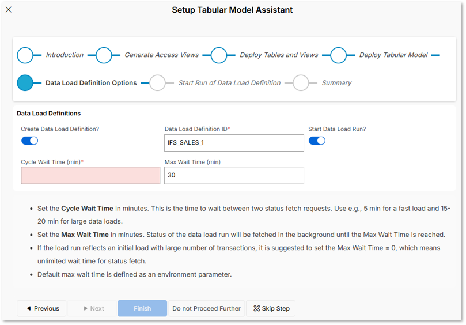Image resolution: width=466 pixels, height=325 pixels.
Task: Click the Data Load Definition ID label
Action: click(x=198, y=129)
